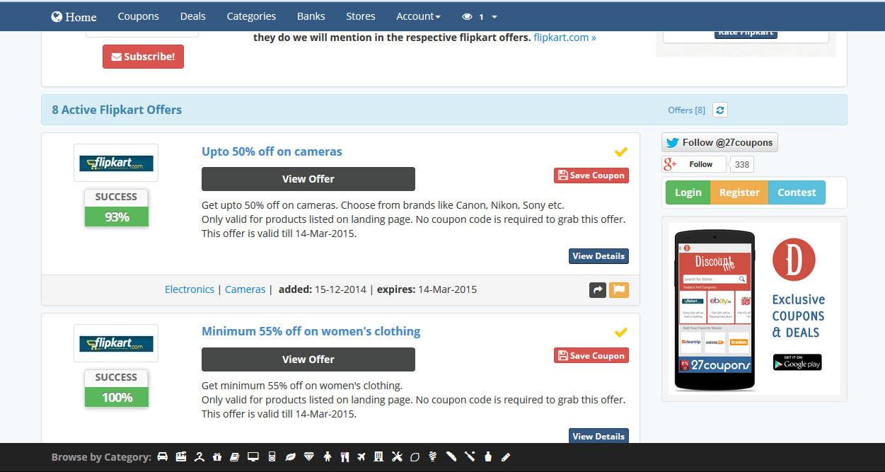Click the verified checkmark on the cameras offer
885x472 pixels.
621,151
